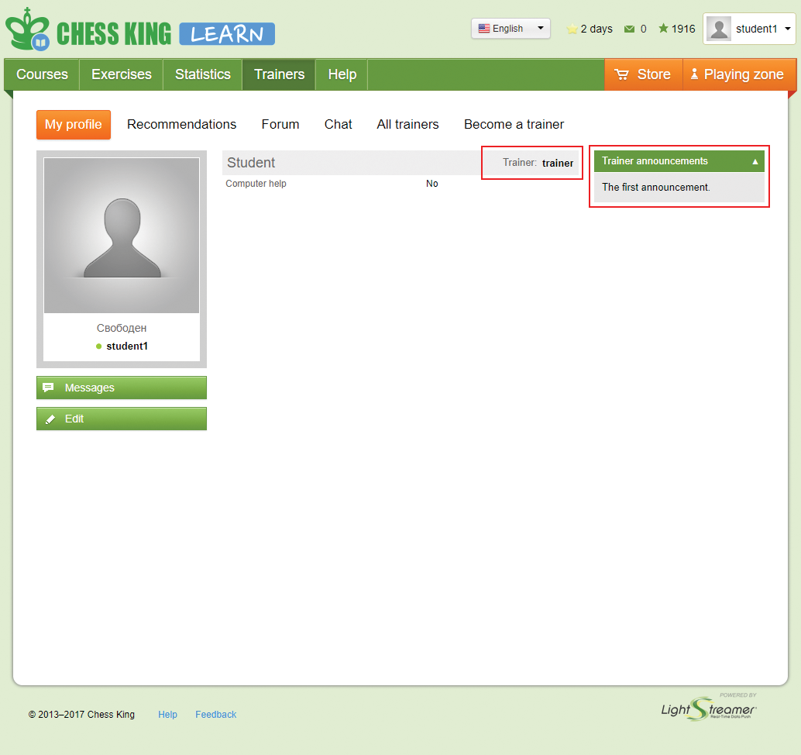Viewport: 801px width, 755px height.
Task: Click the gold star days icon
Action: 572,29
